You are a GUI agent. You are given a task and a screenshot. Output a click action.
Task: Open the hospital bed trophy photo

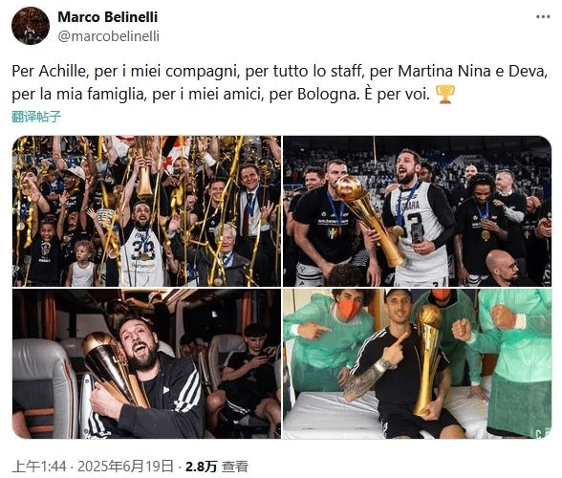(x=417, y=363)
